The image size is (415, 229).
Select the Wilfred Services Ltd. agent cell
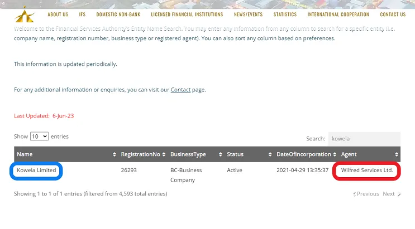pos(367,170)
